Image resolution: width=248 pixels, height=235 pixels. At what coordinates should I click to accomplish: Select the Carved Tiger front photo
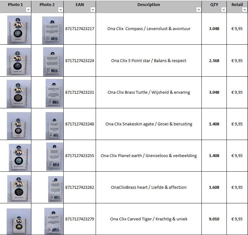pos(19,221)
